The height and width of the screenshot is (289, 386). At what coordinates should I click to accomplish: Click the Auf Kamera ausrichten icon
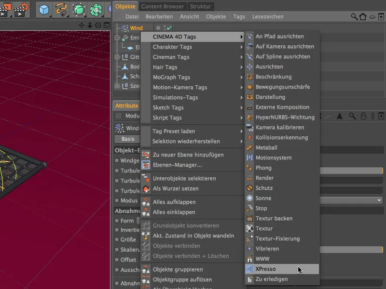249,46
